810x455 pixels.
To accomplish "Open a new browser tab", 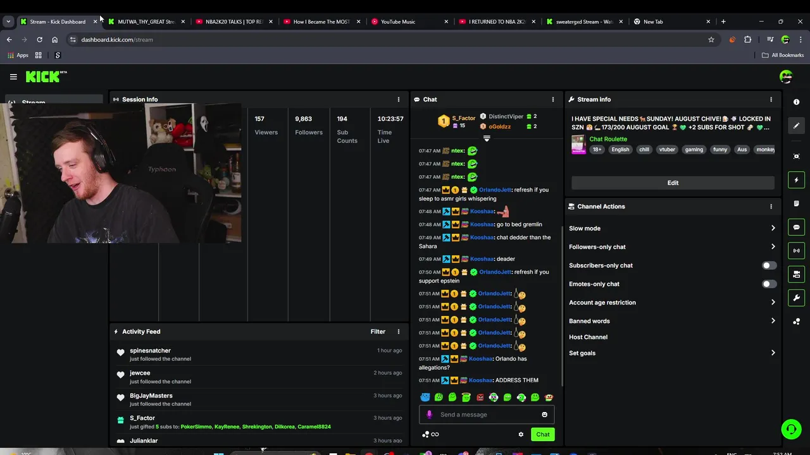I will pyautogui.click(x=723, y=21).
